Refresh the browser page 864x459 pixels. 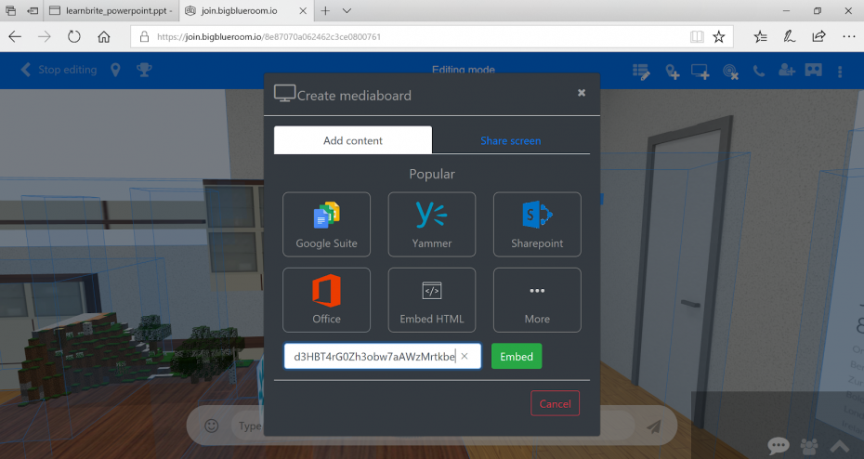[73, 37]
